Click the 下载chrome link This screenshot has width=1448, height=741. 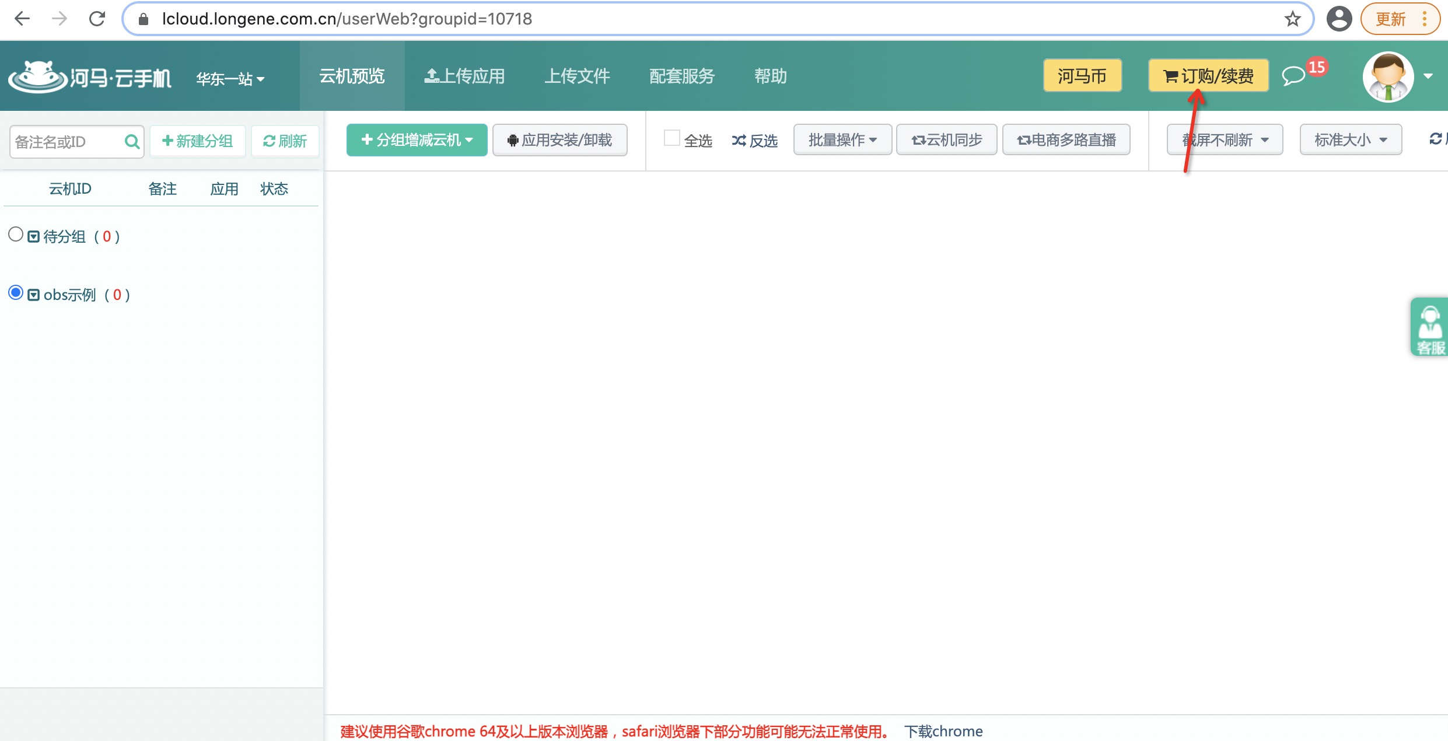943,731
